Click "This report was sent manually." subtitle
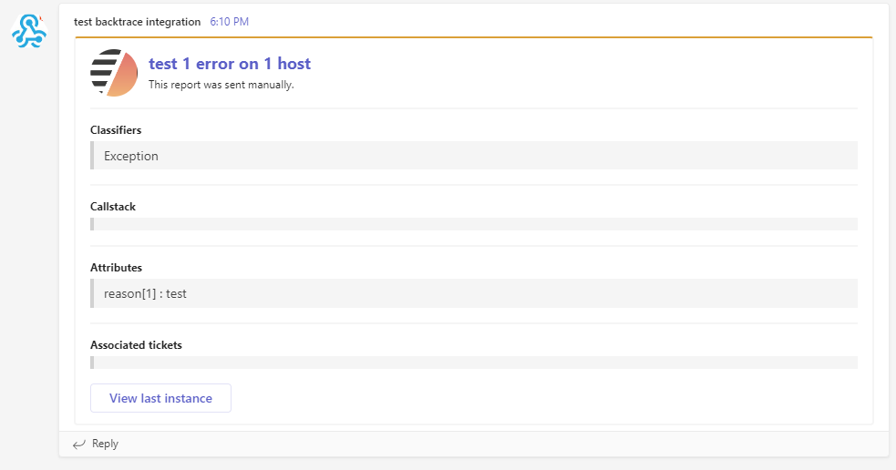The width and height of the screenshot is (896, 470). (x=221, y=85)
